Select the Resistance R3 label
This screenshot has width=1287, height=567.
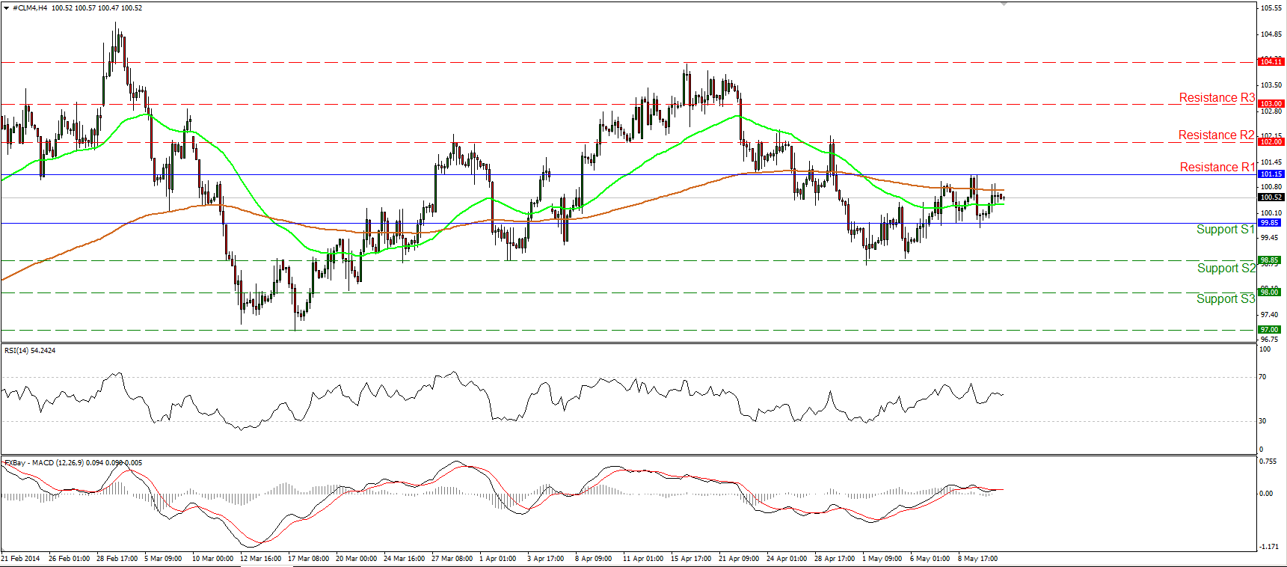(1217, 98)
